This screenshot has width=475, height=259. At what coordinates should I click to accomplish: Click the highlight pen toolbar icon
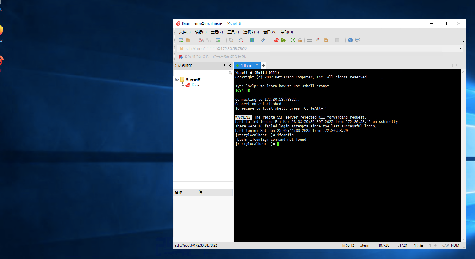[317, 40]
